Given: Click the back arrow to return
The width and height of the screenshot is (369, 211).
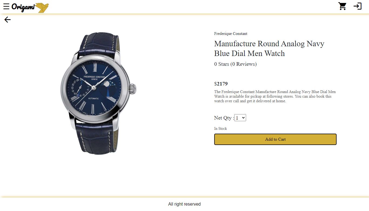Looking at the screenshot, I should pyautogui.click(x=7, y=19).
